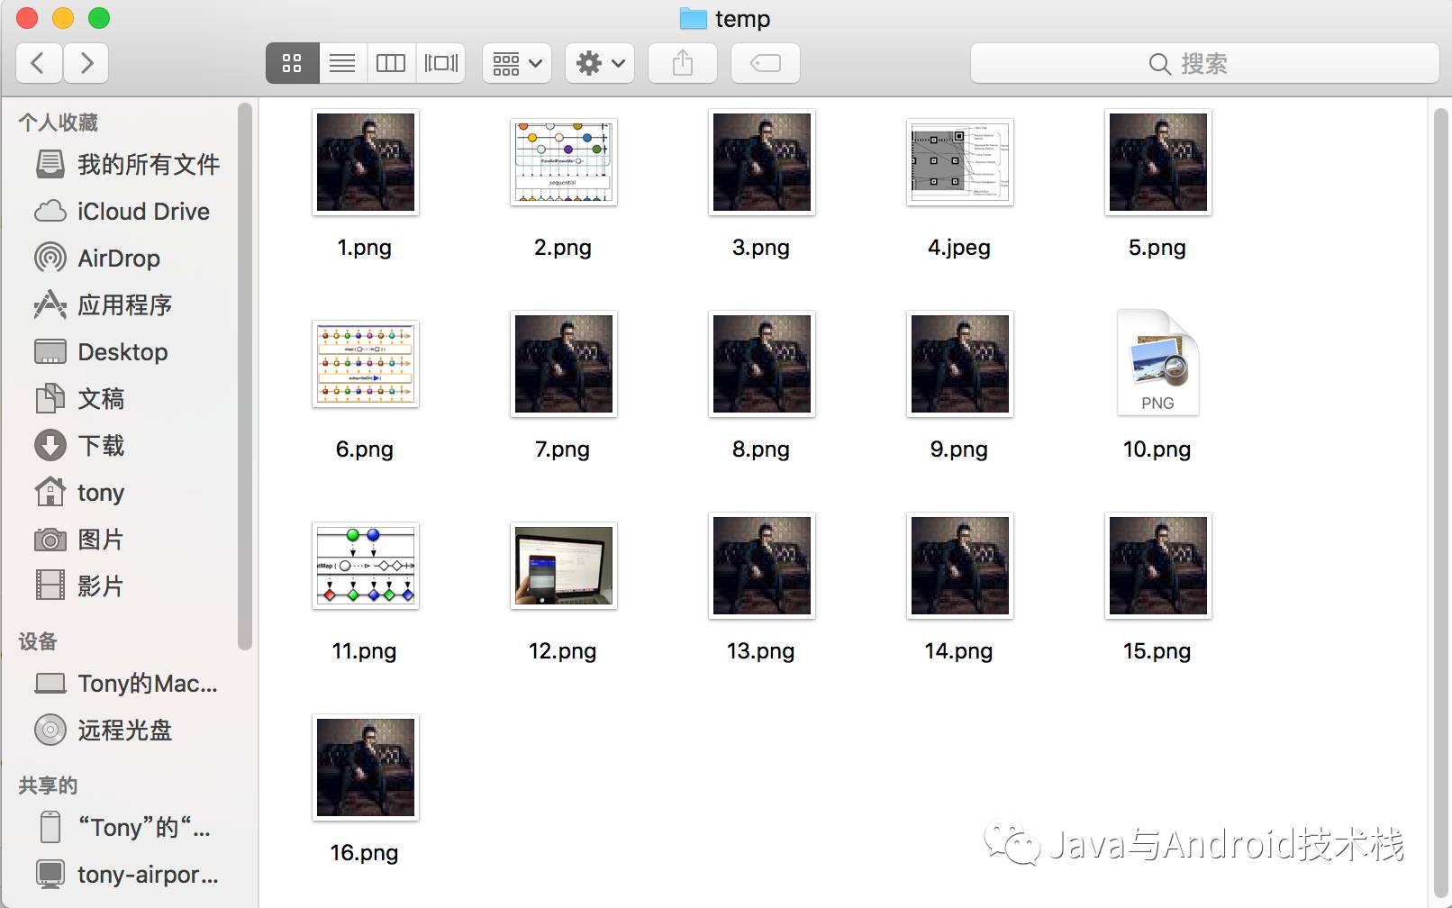Image resolution: width=1452 pixels, height=908 pixels.
Task: Switch to list view
Action: [x=342, y=63]
